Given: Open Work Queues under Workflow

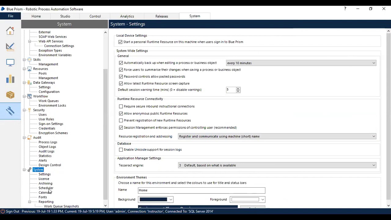Looking at the screenshot, I should coord(49,101).
